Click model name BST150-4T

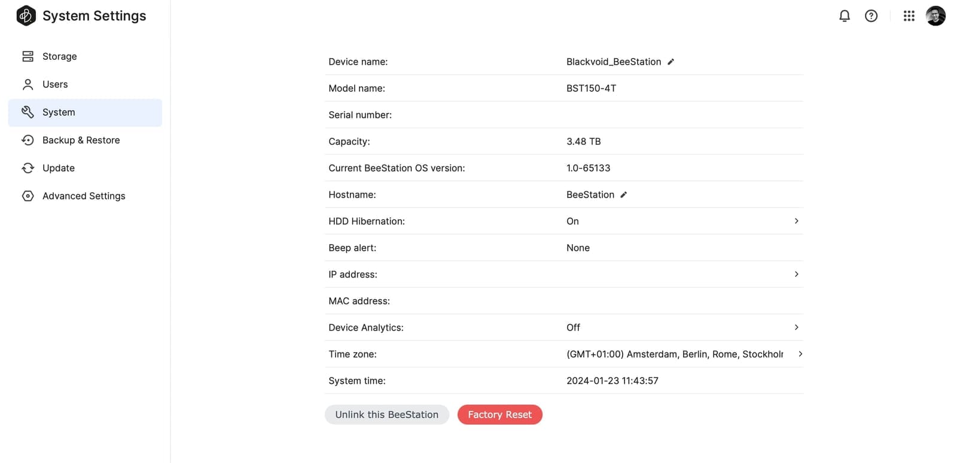592,89
